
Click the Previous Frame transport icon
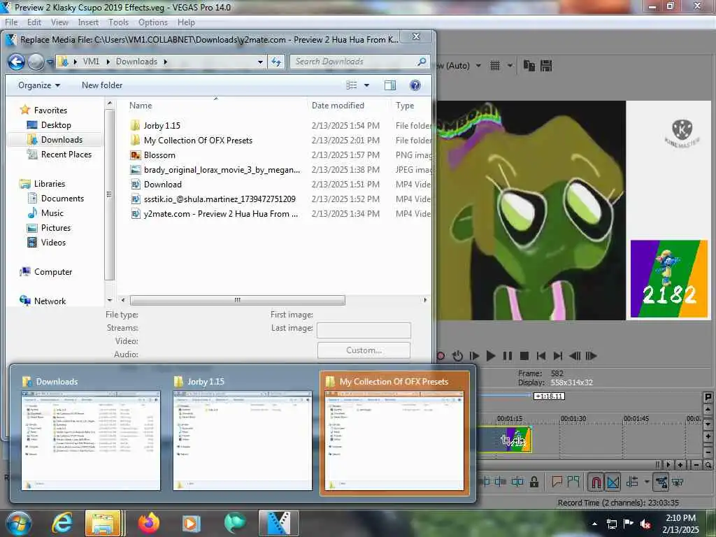pos(575,356)
